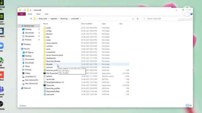Click the AppData breadcrumb
202x113 pixels.
point(54,19)
